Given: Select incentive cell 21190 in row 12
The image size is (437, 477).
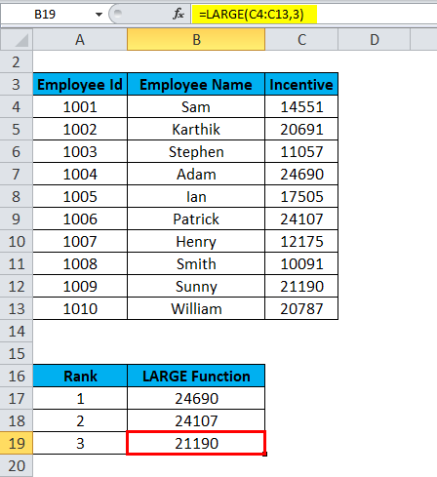Looking at the screenshot, I should (301, 286).
